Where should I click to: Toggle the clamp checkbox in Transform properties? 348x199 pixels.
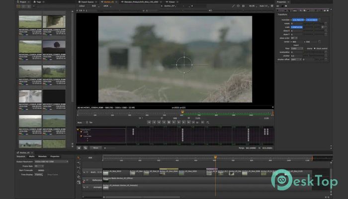(305, 48)
